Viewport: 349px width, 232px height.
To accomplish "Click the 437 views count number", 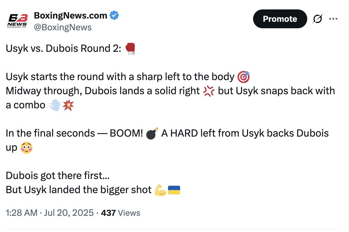I will pyautogui.click(x=108, y=213).
